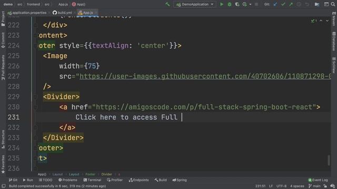Open the DemoApplication run configuration dropdown
This screenshot has width=337, height=189.
click(195, 4)
